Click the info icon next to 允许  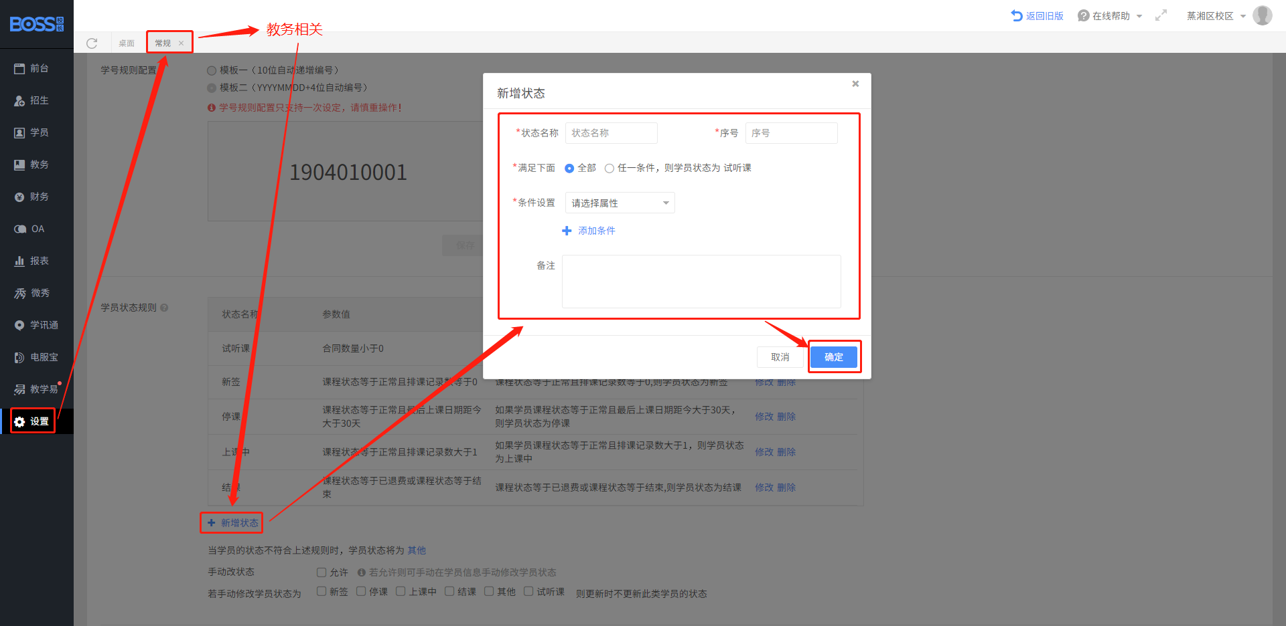coord(362,572)
